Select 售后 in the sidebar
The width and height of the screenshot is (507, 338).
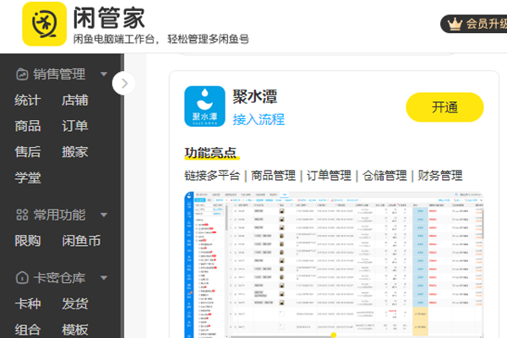(x=28, y=152)
